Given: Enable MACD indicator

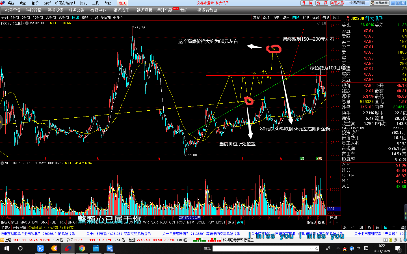Looking at the screenshot, I should click(25, 222).
